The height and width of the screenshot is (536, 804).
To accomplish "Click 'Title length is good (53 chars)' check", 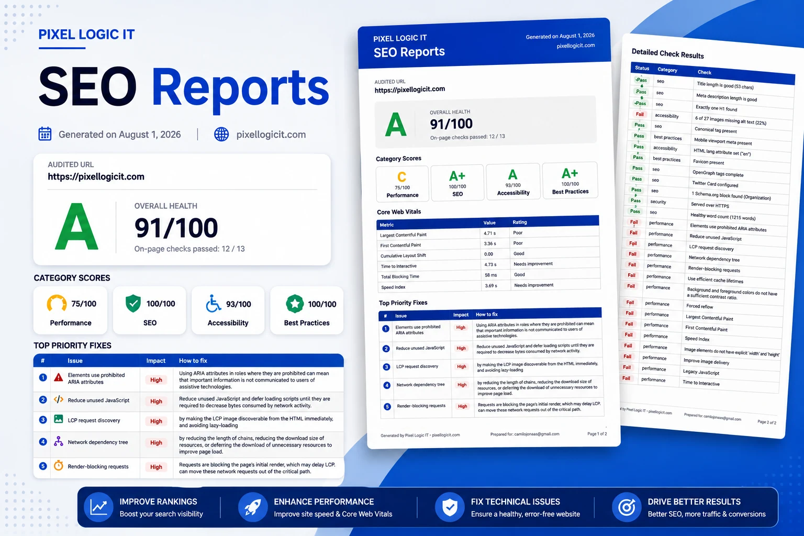I will coord(725,85).
